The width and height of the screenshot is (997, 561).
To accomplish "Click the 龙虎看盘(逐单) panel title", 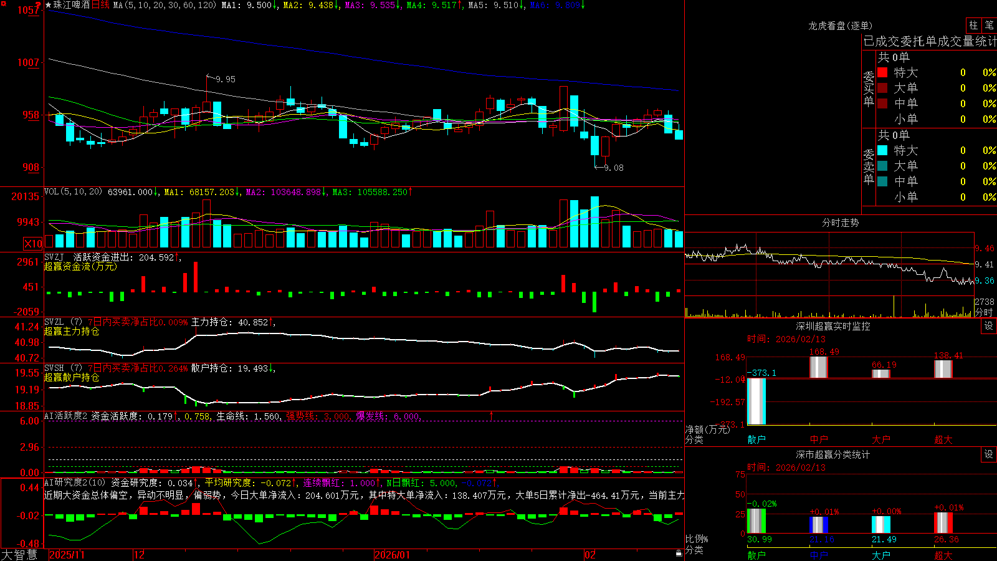I will pyautogui.click(x=840, y=26).
